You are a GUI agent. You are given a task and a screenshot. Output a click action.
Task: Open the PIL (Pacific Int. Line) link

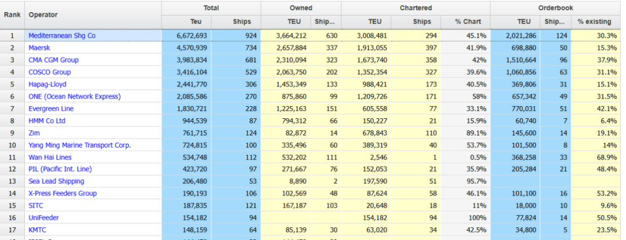60,169
